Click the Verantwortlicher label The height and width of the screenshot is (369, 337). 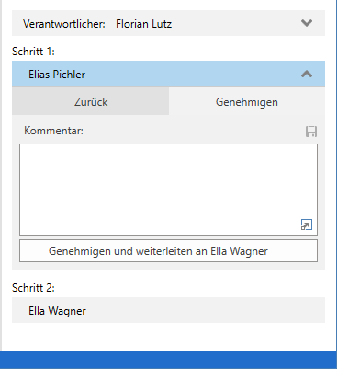click(x=64, y=24)
